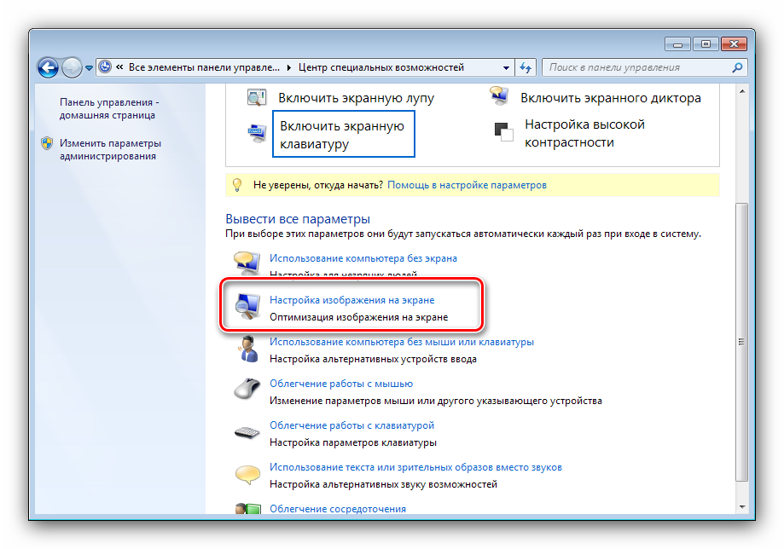Select 'Включить экранную клавиатуру'
Image resolution: width=784 pixels, height=549 pixels.
coord(344,135)
